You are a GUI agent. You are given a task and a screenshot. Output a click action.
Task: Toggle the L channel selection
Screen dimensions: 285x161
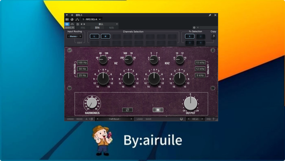pyautogui.click(x=95, y=36)
